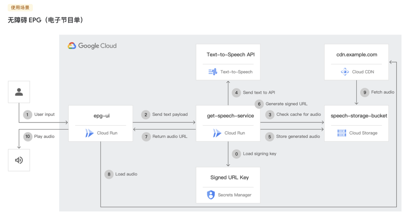Screen dimensions: 405x215
Task: Click the Load audio label
Action: tap(126, 174)
